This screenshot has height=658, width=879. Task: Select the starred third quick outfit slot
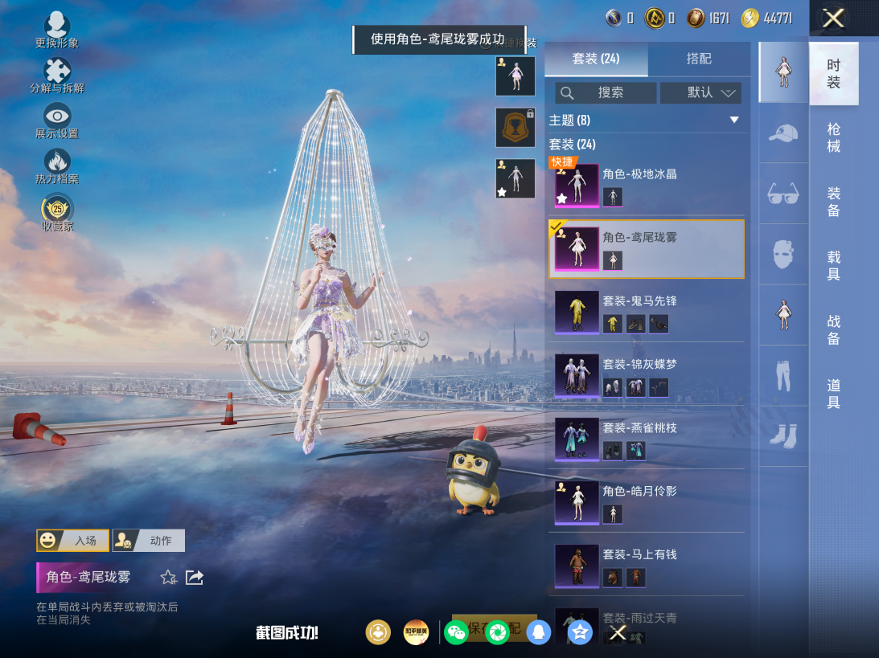click(515, 178)
